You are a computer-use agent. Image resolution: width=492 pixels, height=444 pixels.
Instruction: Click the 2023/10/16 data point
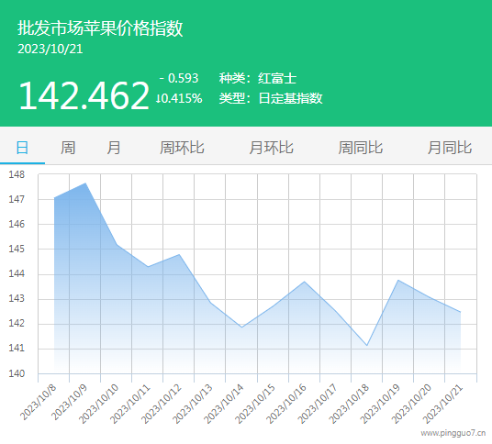305,282
